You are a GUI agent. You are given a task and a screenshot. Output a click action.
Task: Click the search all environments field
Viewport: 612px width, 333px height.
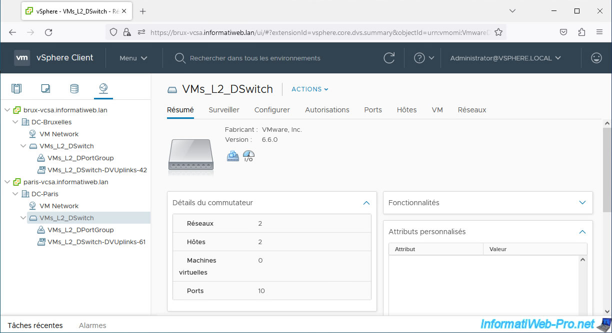click(255, 58)
